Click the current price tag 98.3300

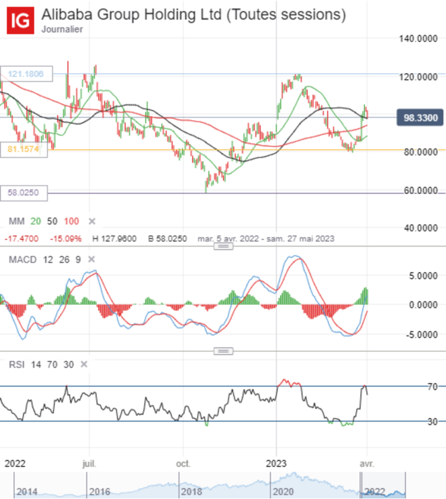click(x=420, y=118)
